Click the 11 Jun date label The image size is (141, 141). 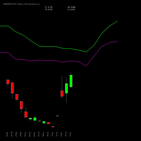click(52, 134)
